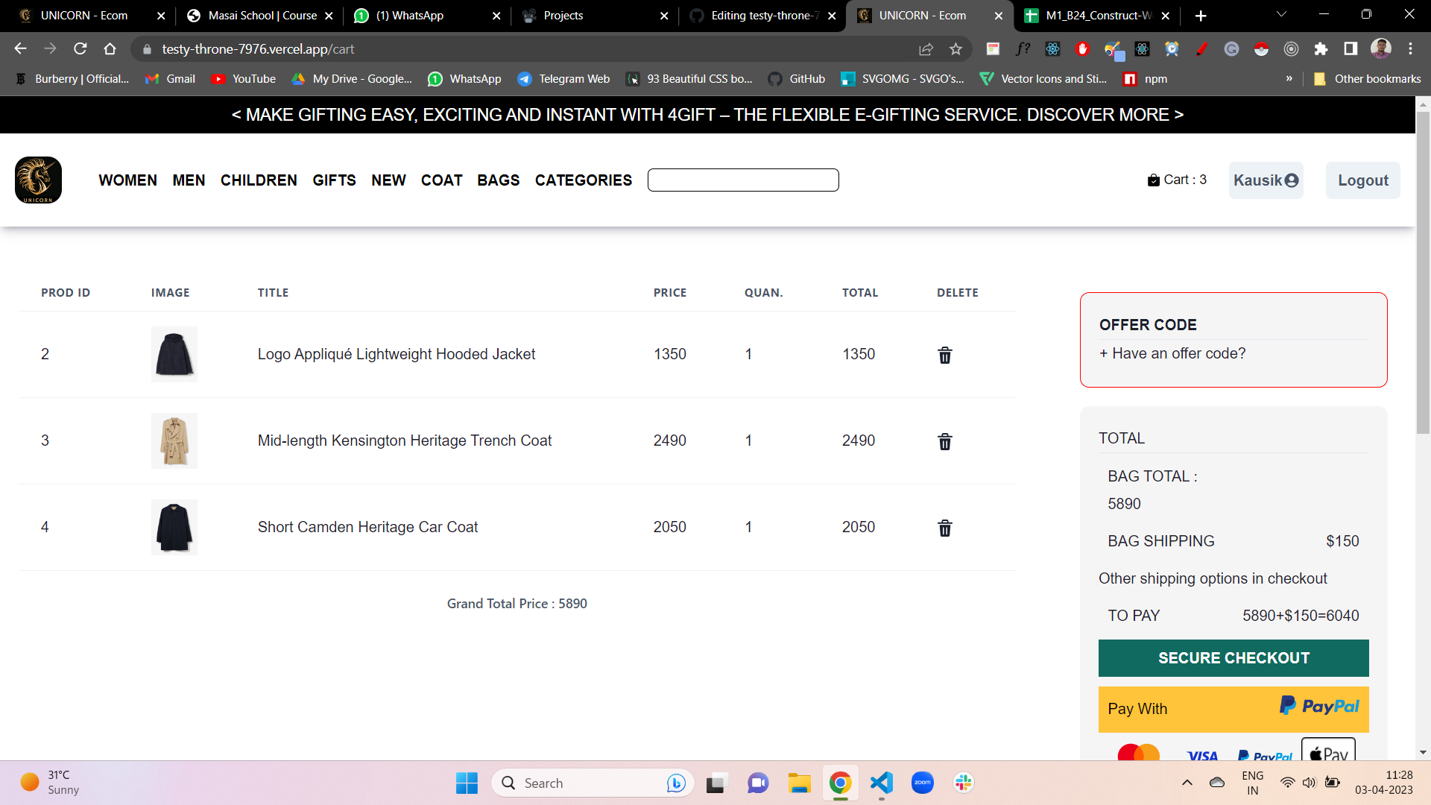
Task: Click the bookmark star in the address bar
Action: pos(956,49)
